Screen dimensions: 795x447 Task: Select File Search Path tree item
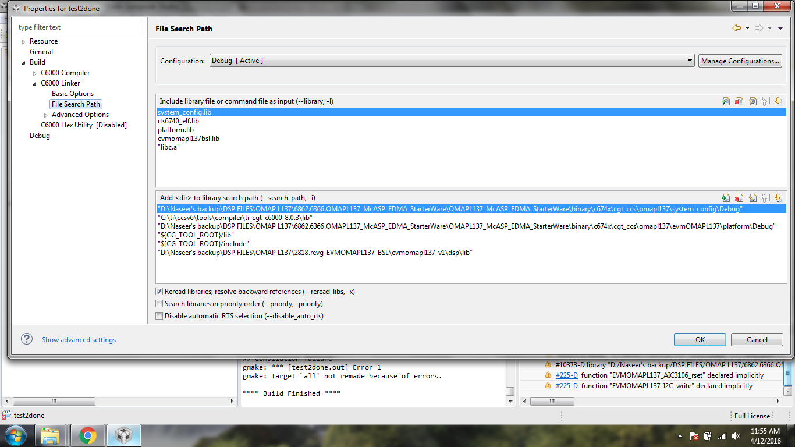point(76,104)
